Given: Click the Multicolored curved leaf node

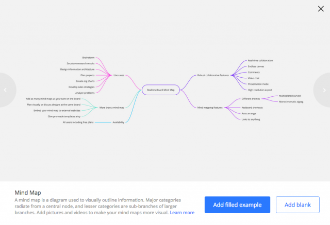Looking at the screenshot, I should coord(290,96).
